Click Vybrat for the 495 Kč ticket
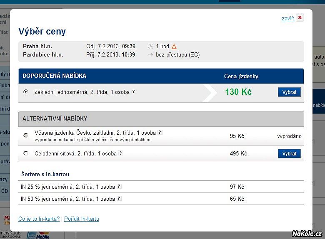 coord(289,154)
